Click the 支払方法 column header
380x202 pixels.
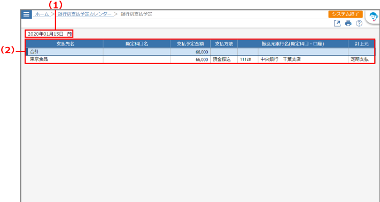coord(224,44)
